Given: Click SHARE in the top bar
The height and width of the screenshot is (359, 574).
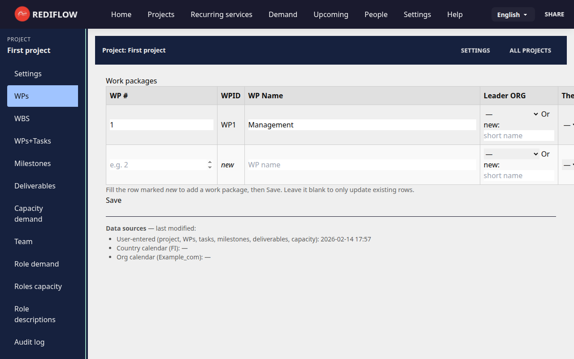Looking at the screenshot, I should point(554,14).
